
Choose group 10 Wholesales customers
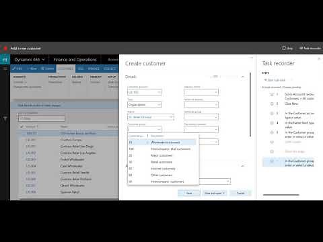(x=162, y=143)
